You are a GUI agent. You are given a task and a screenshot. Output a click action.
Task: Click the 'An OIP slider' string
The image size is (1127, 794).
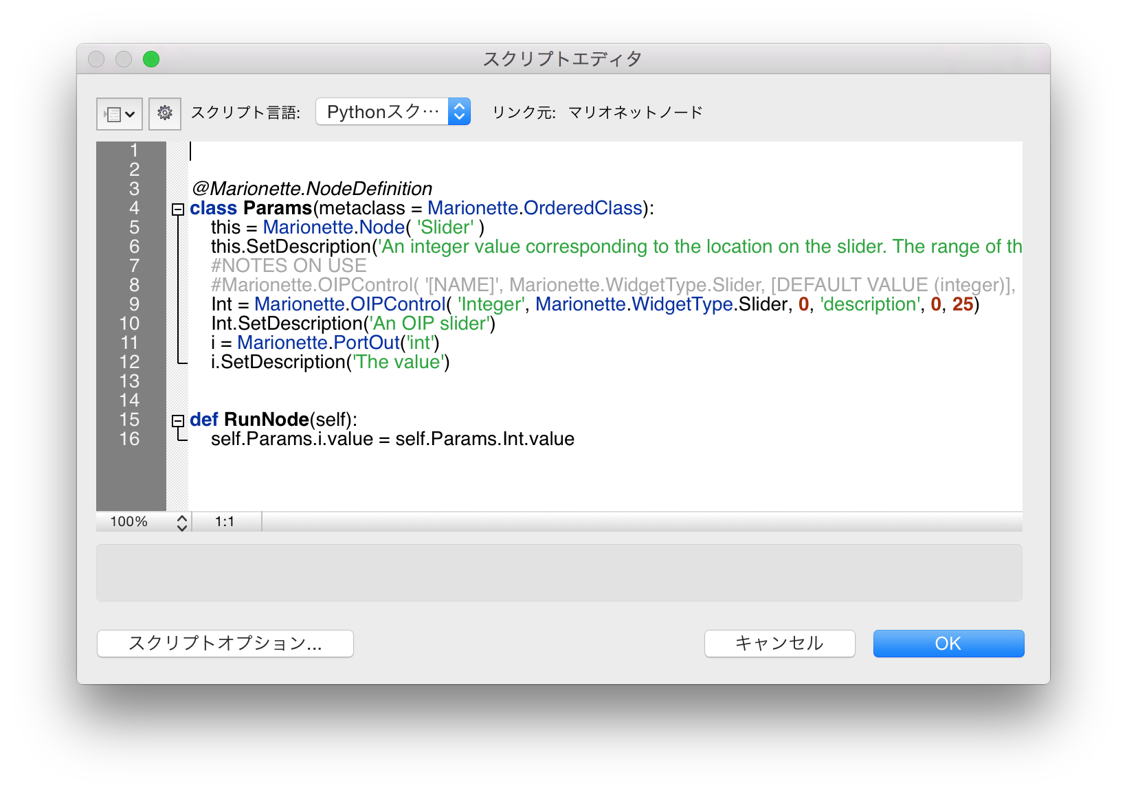pos(429,324)
